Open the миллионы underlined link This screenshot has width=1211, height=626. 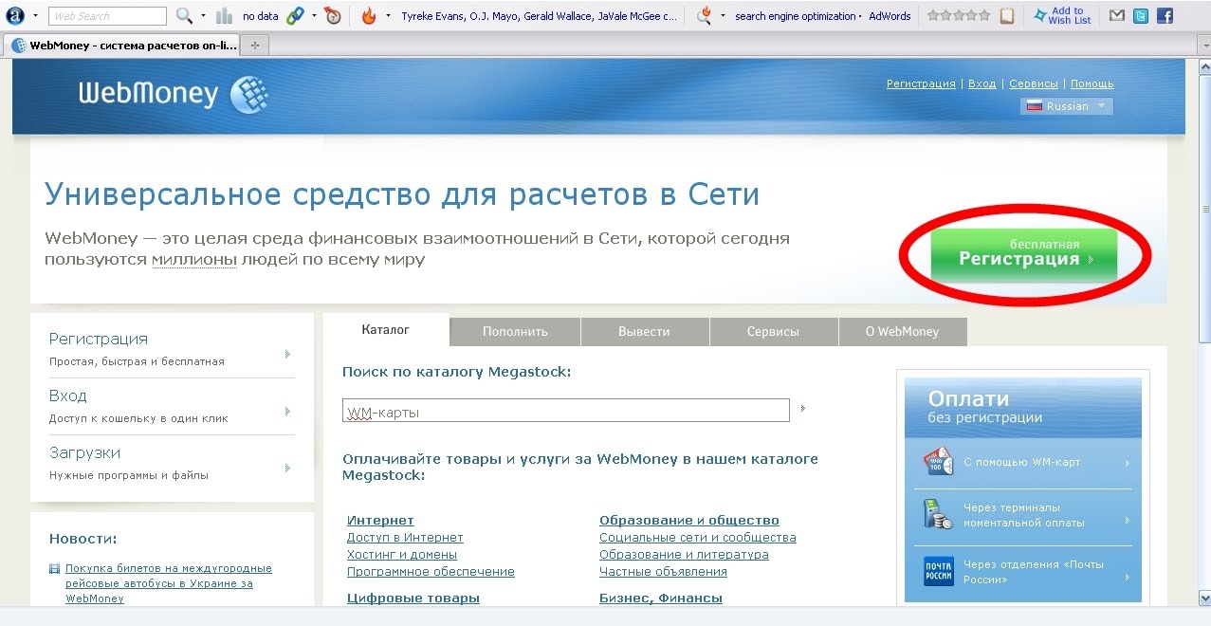[x=193, y=260]
